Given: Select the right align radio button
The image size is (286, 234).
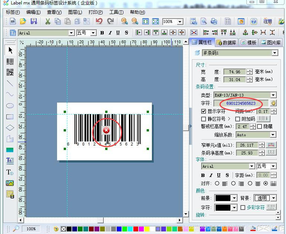Looking at the screenshot, I should 233,183.
